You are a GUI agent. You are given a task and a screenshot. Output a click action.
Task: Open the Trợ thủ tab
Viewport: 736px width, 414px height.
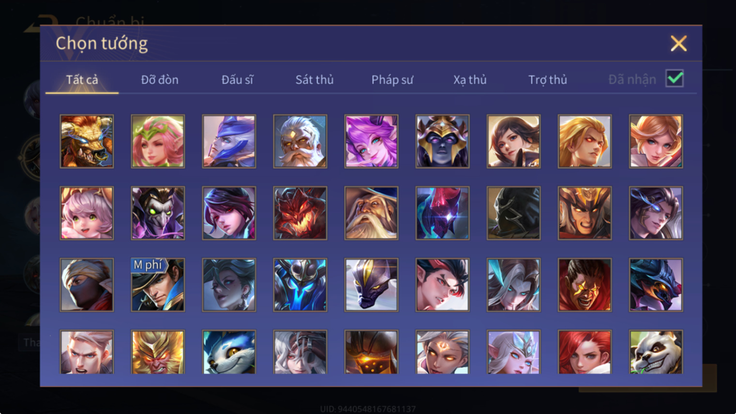point(547,79)
